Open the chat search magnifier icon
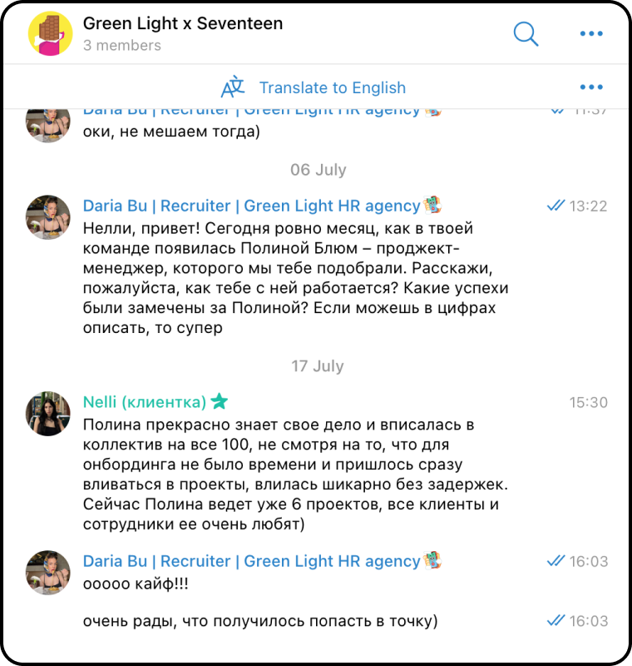The width and height of the screenshot is (632, 666). [526, 33]
